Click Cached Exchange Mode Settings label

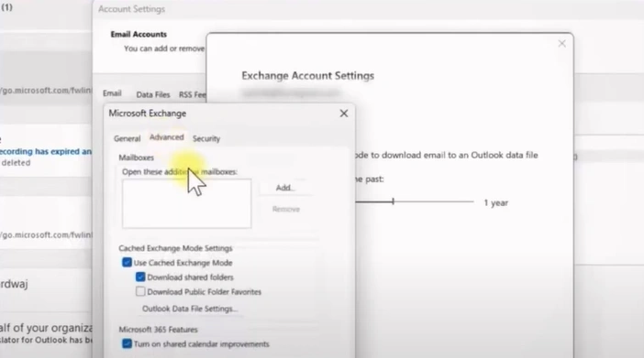tap(175, 248)
